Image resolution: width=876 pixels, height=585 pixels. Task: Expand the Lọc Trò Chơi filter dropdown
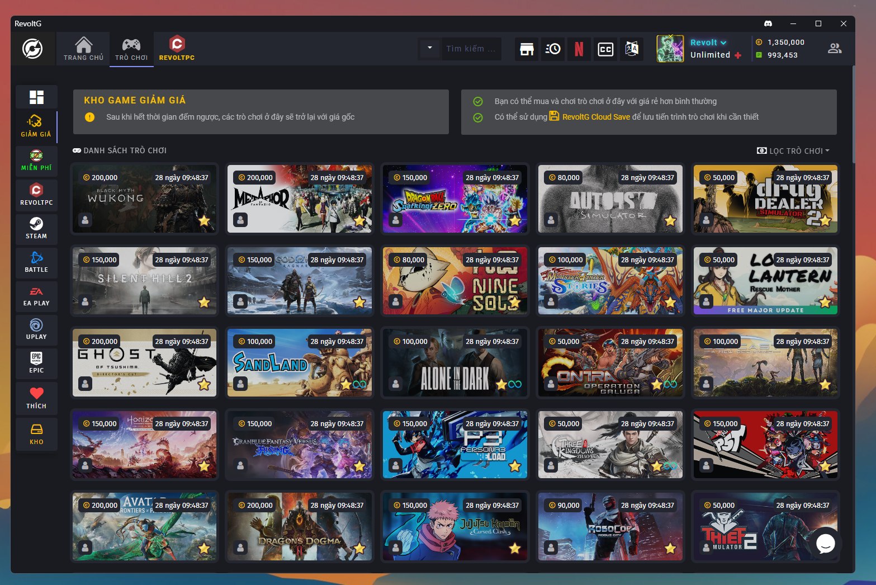pos(793,151)
